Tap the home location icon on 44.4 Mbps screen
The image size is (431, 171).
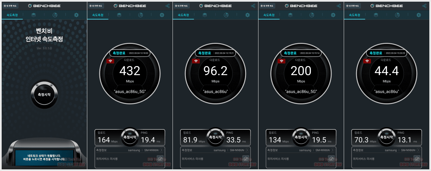point(417,159)
